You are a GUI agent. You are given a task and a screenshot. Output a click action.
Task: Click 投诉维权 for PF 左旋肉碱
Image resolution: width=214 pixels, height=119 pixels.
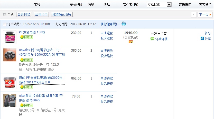coord(107,38)
